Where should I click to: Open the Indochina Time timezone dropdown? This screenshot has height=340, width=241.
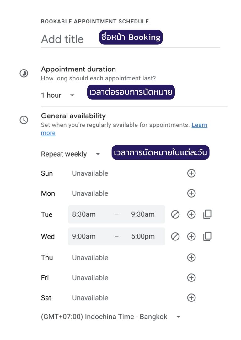pos(111,317)
